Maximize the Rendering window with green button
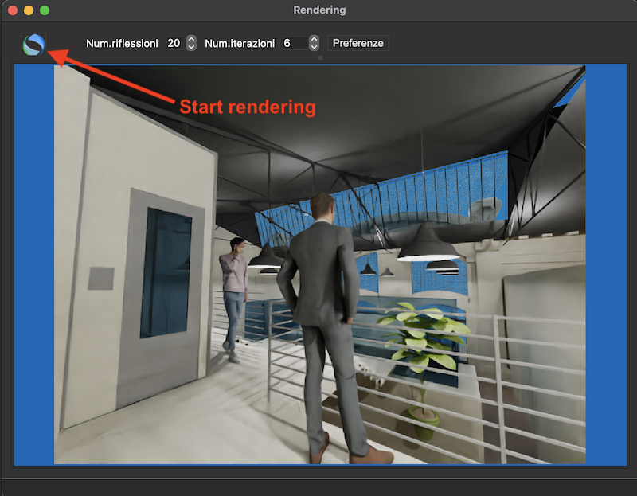The image size is (637, 496). coord(45,10)
